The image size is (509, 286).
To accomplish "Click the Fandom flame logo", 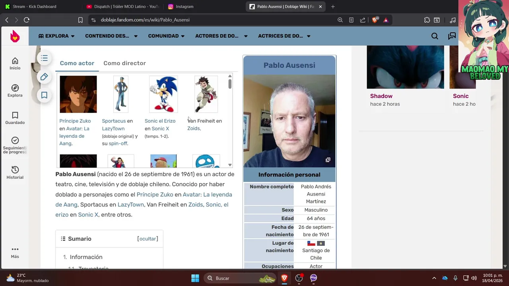I will click(x=15, y=36).
